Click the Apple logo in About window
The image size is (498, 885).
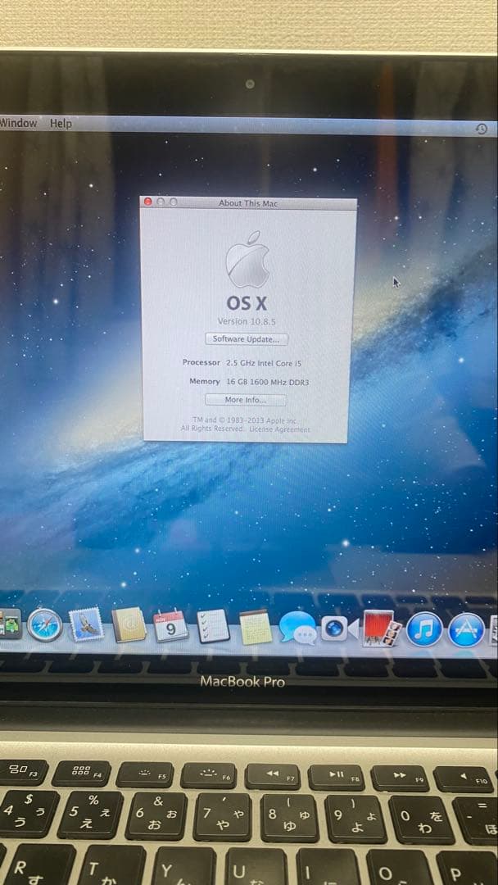(x=247, y=259)
